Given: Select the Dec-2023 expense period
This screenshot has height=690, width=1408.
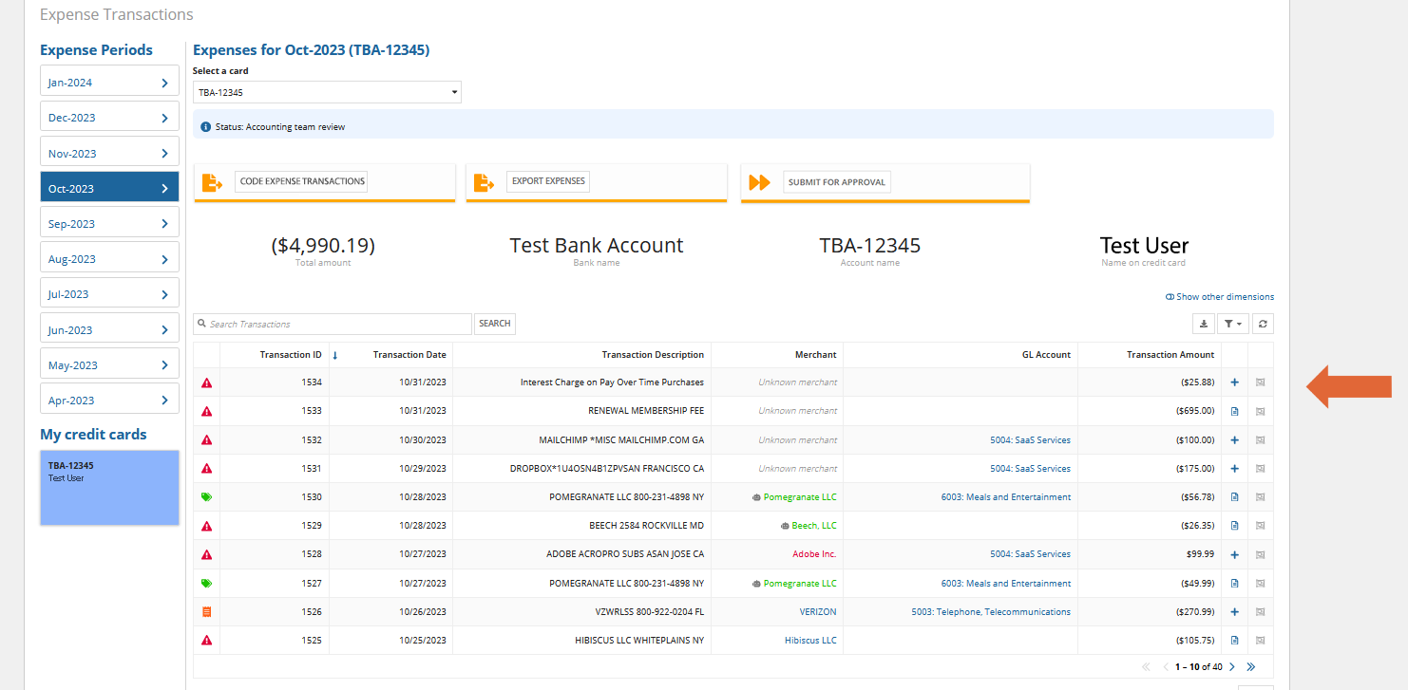Looking at the screenshot, I should [x=109, y=118].
